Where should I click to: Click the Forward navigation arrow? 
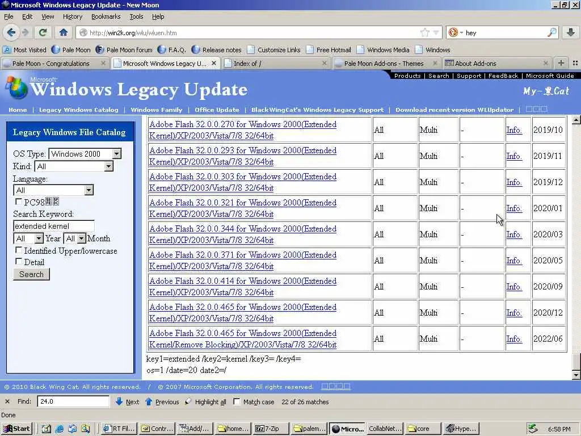(x=25, y=32)
